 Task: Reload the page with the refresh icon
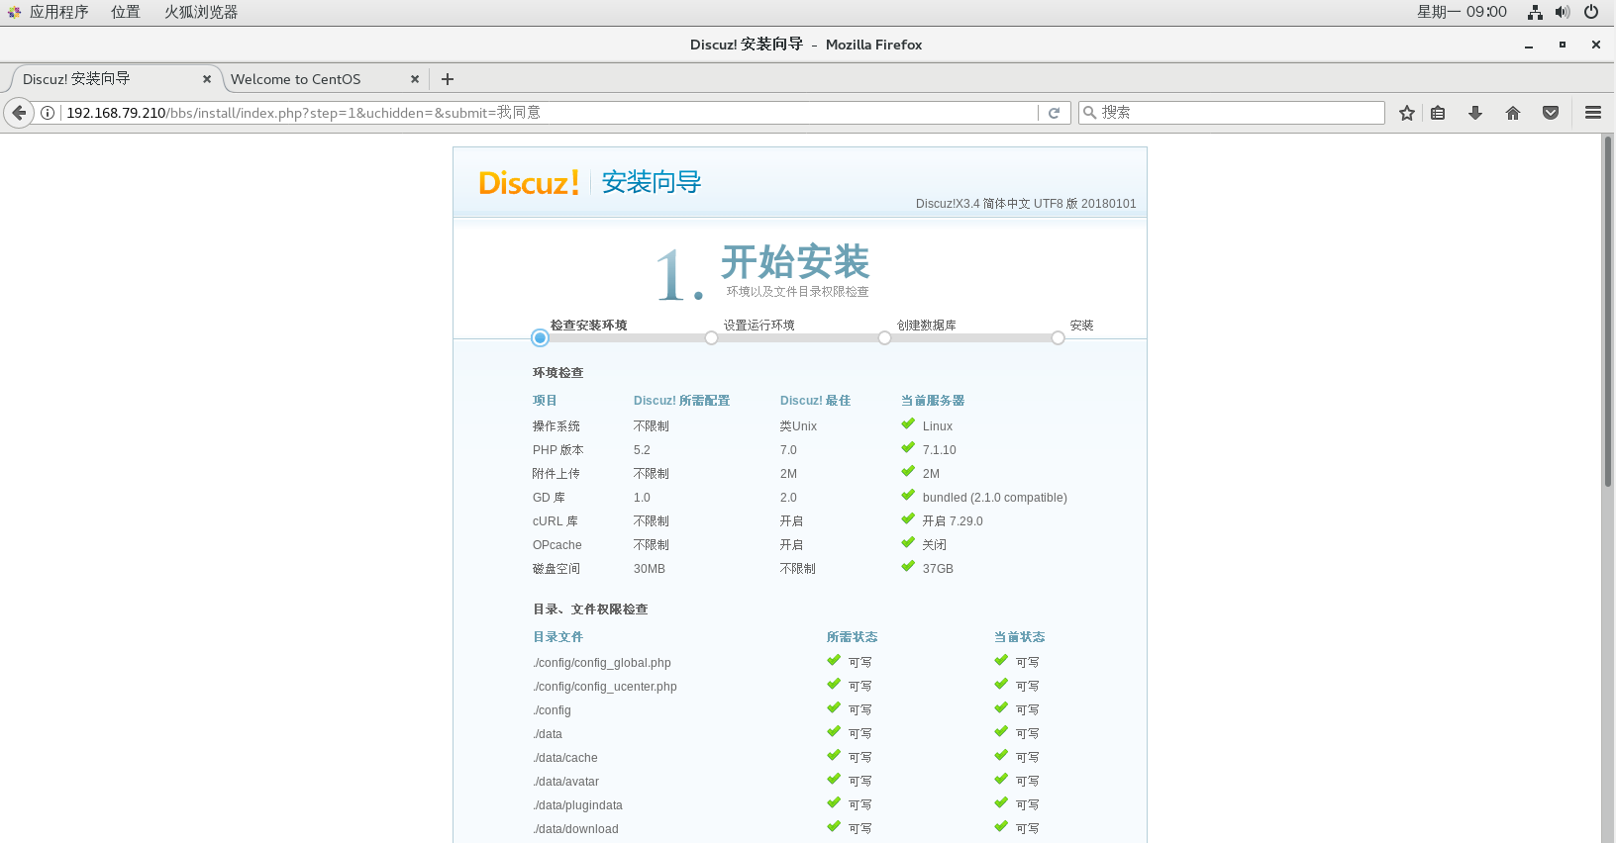pyautogui.click(x=1055, y=113)
